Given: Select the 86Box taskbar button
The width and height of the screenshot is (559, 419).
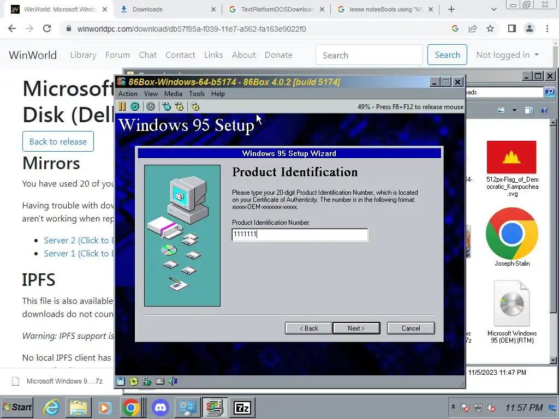Looking at the screenshot, I should [215, 407].
